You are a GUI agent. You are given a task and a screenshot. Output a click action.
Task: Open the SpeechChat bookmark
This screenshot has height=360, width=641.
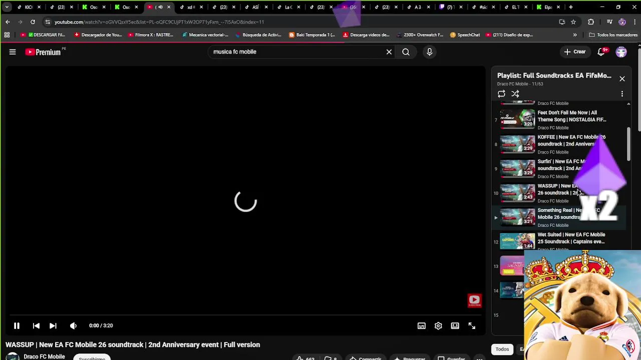click(x=465, y=35)
